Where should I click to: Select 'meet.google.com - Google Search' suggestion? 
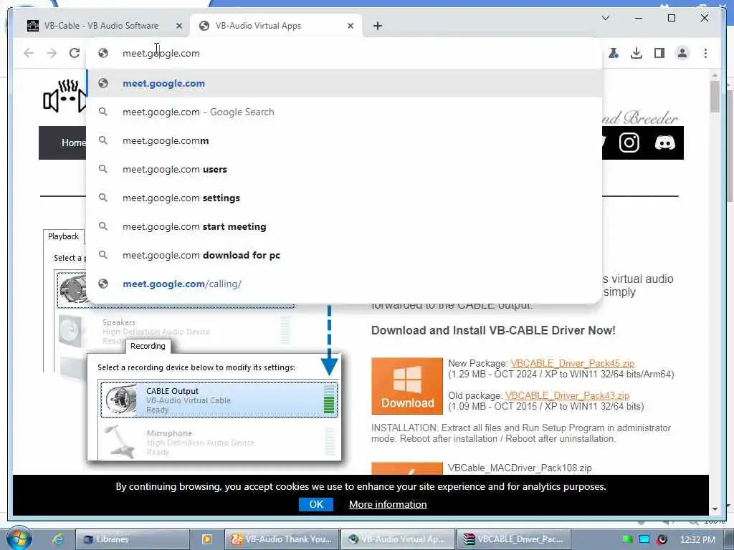pos(344,112)
